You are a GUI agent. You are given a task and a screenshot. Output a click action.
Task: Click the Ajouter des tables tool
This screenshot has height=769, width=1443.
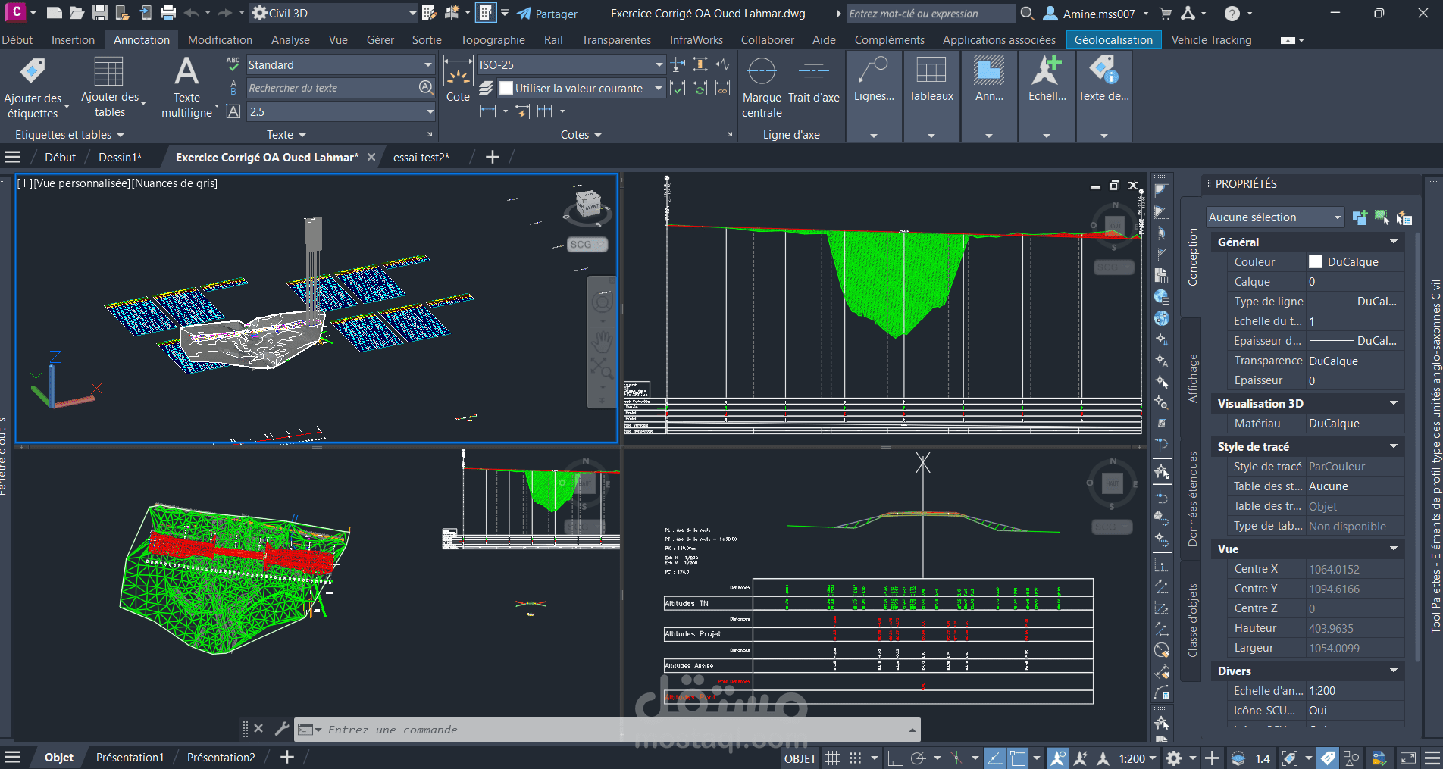click(x=109, y=88)
